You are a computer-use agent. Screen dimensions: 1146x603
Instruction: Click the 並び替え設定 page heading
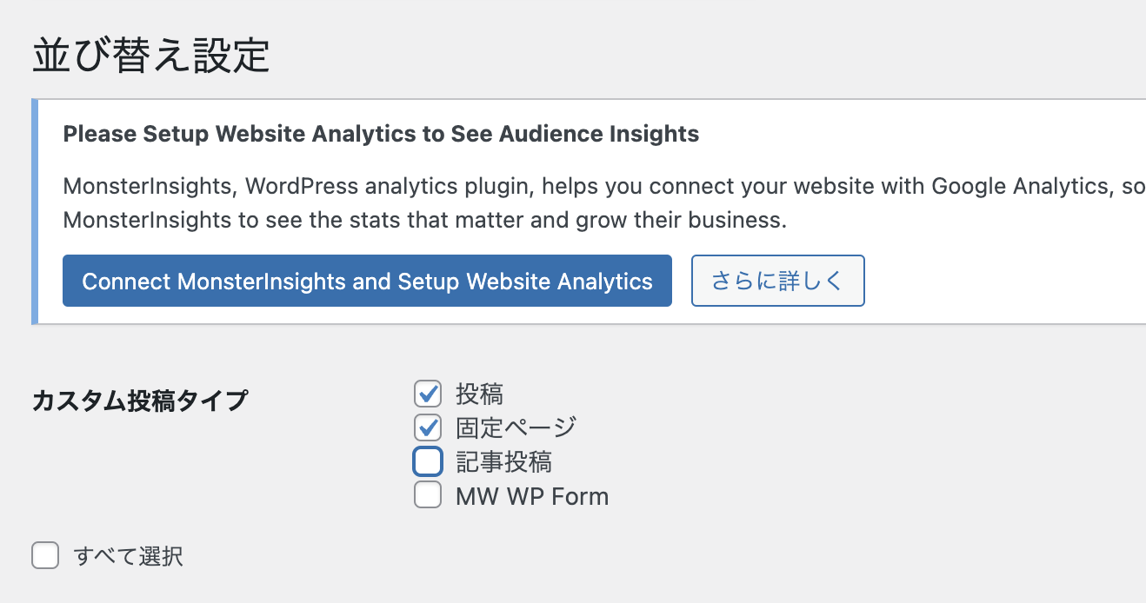tap(151, 56)
